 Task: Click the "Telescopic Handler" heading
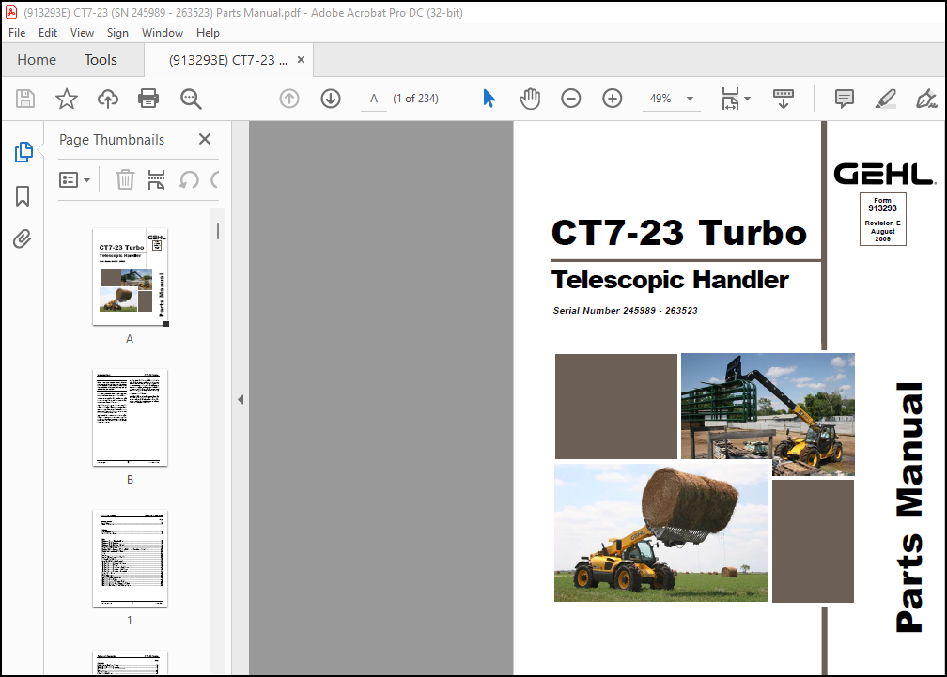[x=670, y=280]
